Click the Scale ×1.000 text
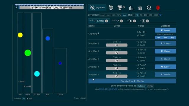Image resolution: width=189 pixels, height=106 pixels. click(79, 98)
